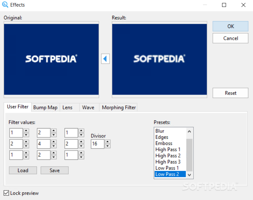Viewport: 253px width, 200px height.
Task: Increment the top-middle filter value
Action: (54, 130)
